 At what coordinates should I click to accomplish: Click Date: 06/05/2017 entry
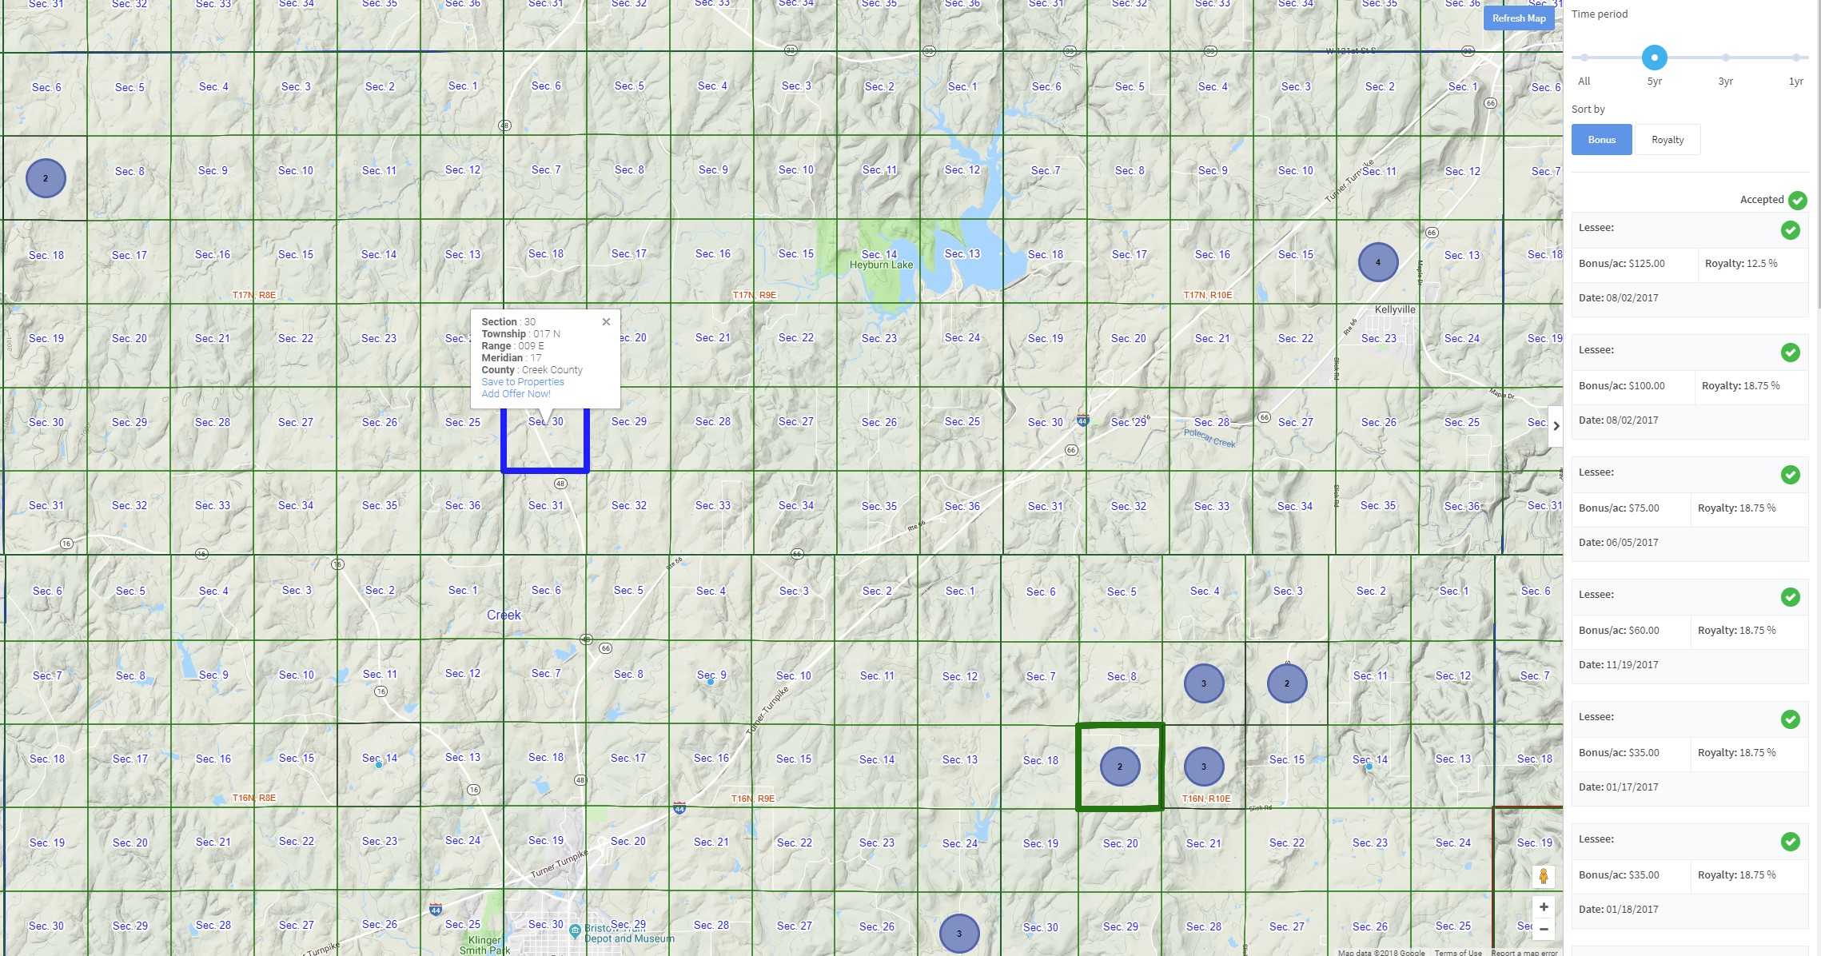1619,542
